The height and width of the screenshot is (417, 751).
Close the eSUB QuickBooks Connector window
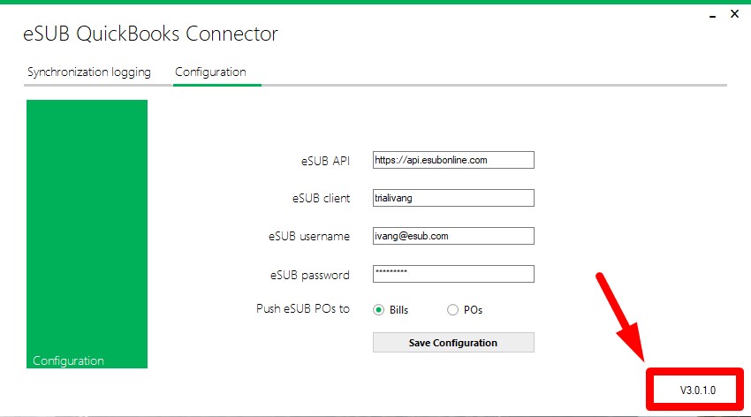(x=734, y=14)
